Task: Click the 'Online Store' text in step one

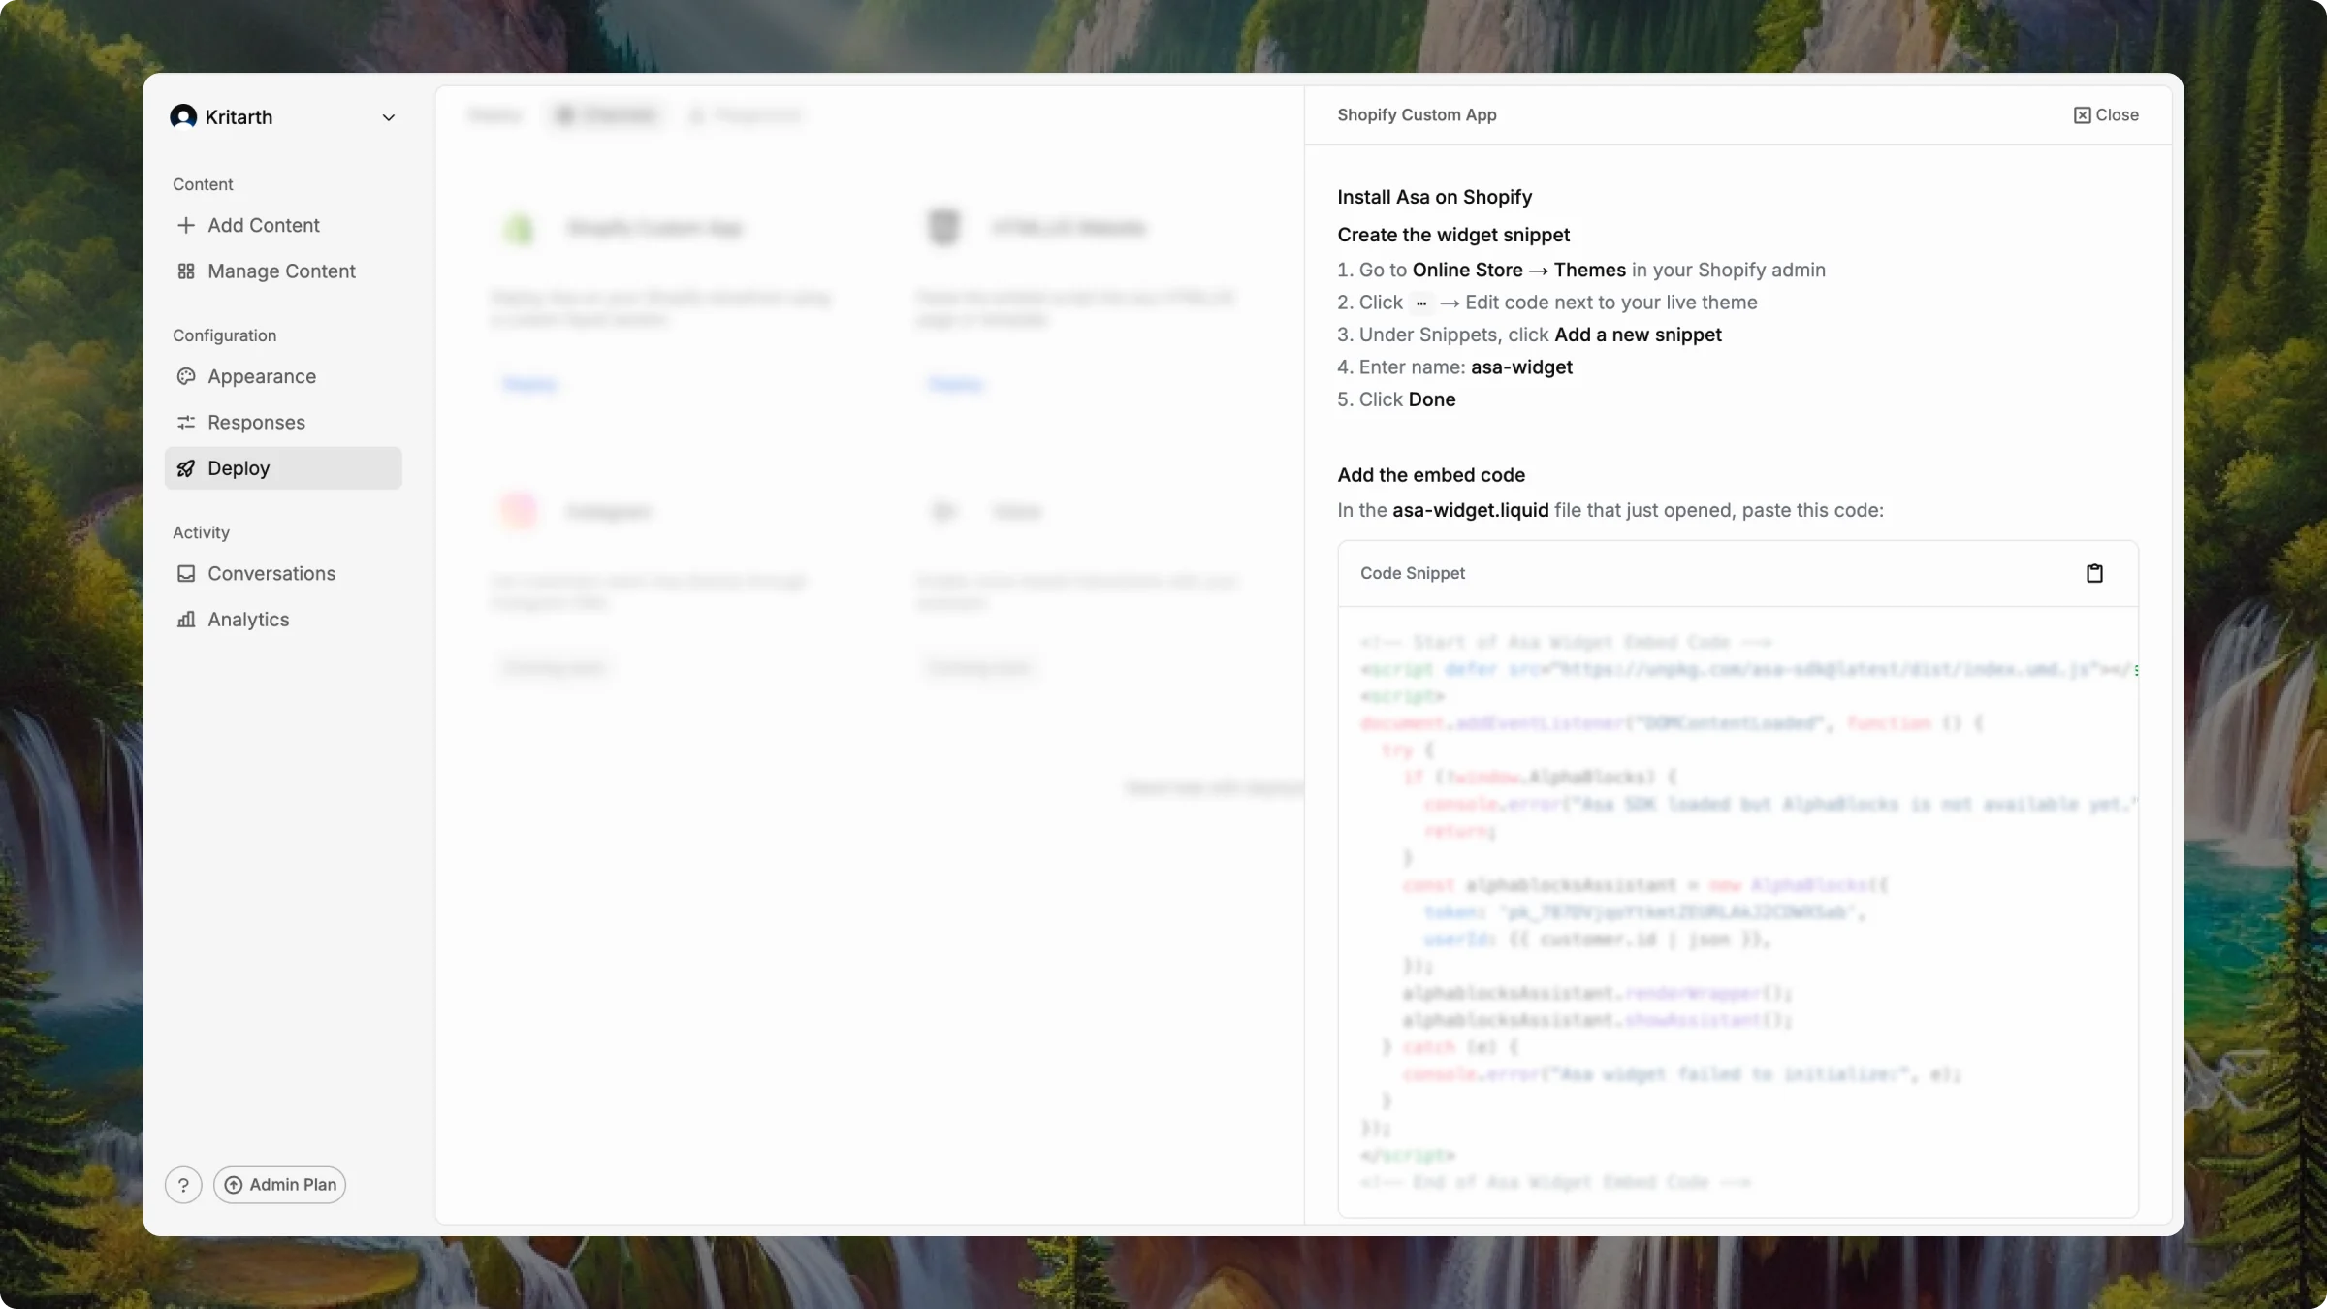Action: 1467,270
